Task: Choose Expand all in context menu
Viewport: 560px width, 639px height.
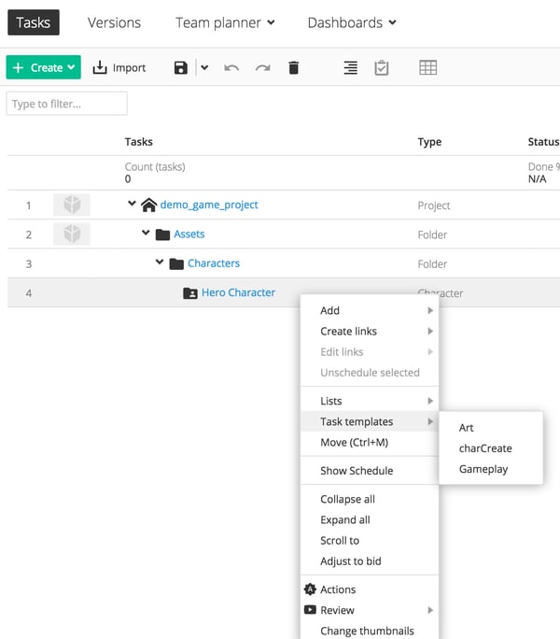Action: click(x=345, y=520)
